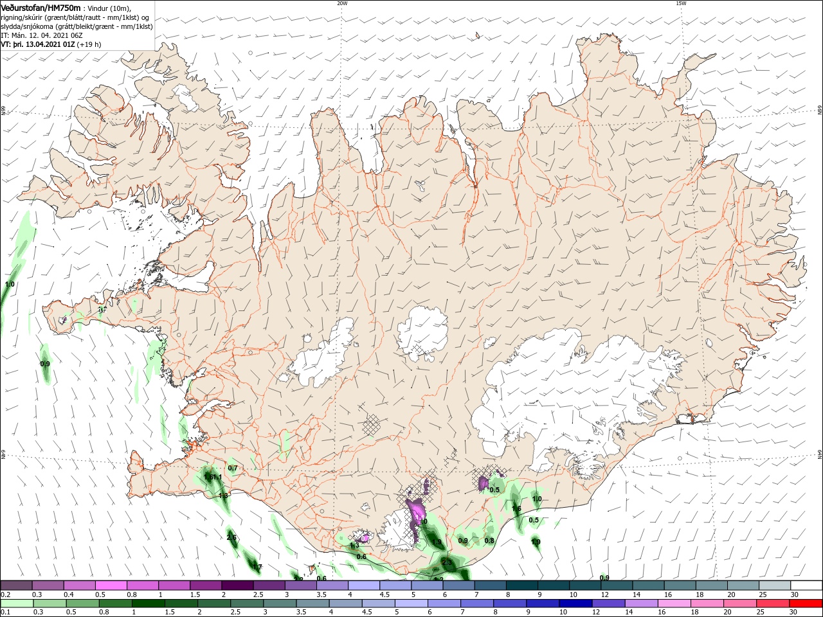The height and width of the screenshot is (617, 823).
Task: Click the 30 label in lower legend row
Action: point(794,613)
